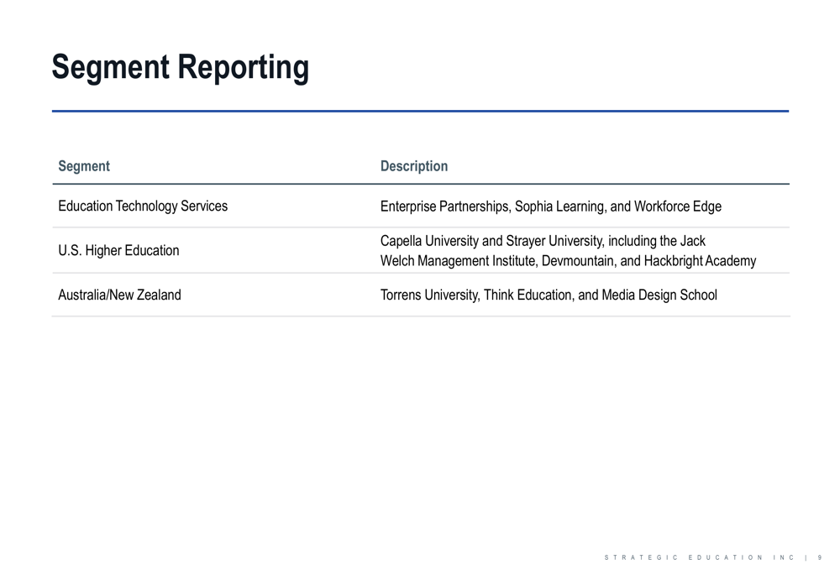Select the 'Segment Reporting' slide title

tap(180, 68)
